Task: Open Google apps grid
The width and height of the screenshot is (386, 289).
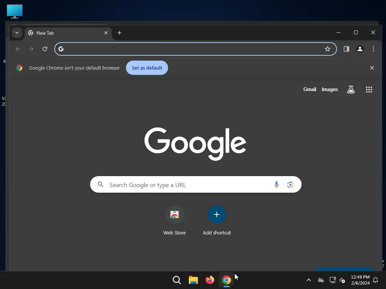Action: click(369, 90)
